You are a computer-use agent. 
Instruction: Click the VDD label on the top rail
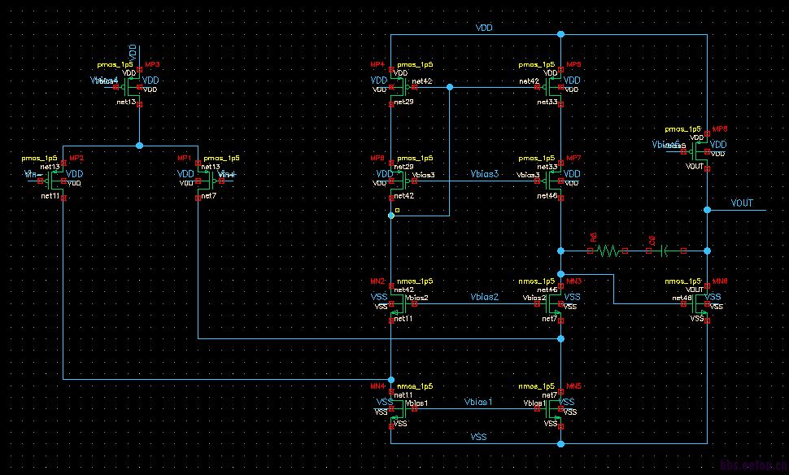tap(484, 28)
